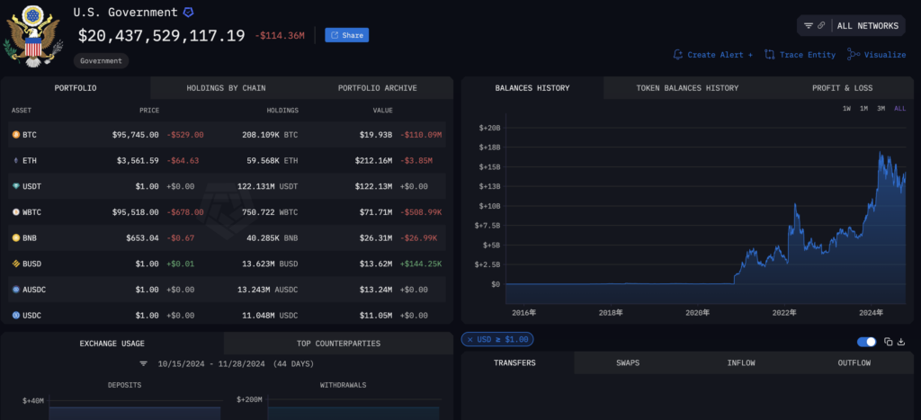
Task: Click the blue Share button
Action: 346,35
